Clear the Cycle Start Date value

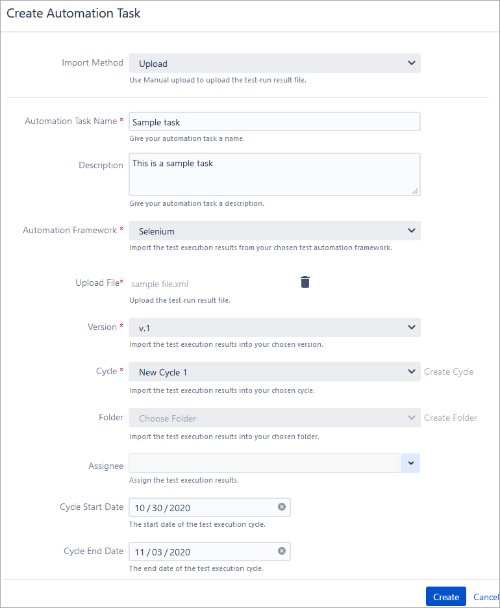[x=282, y=506]
